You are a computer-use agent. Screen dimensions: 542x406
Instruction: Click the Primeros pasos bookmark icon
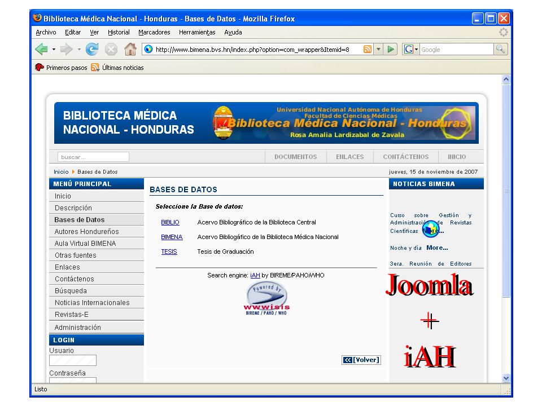coord(40,67)
